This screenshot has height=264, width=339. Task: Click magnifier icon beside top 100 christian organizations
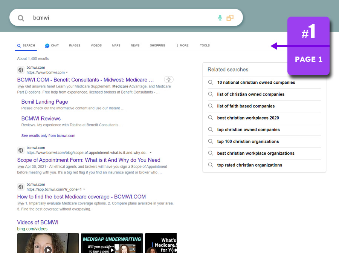[210, 141]
